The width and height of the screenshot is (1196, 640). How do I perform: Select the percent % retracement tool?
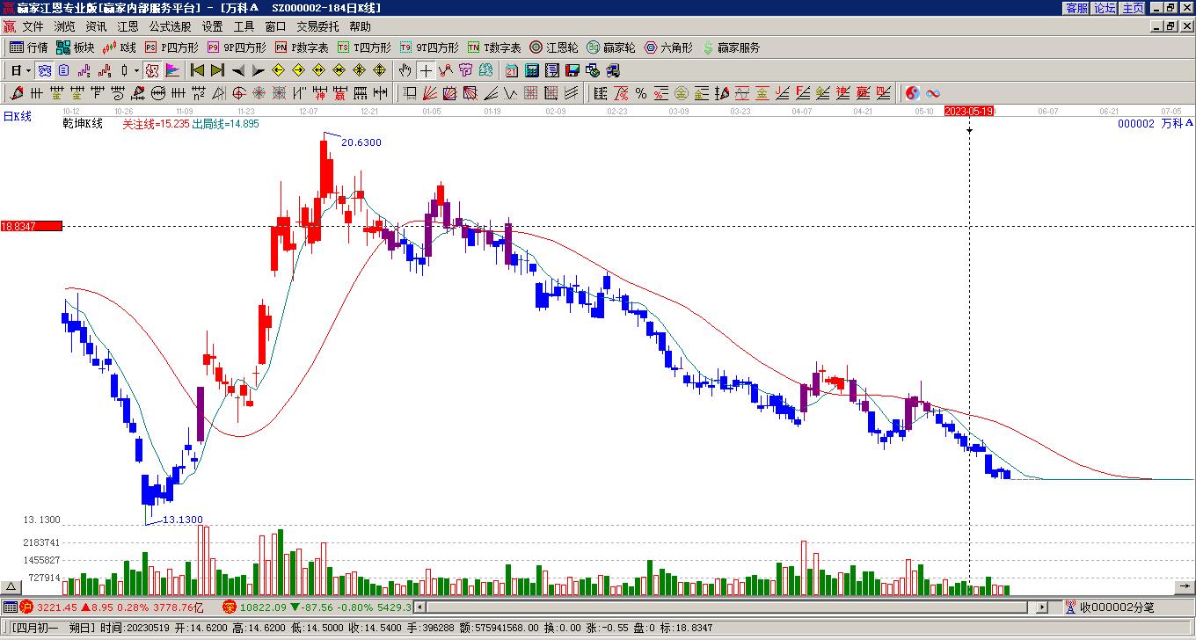pos(640,93)
